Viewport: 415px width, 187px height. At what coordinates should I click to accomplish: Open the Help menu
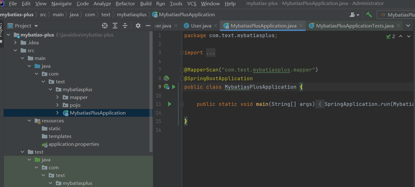click(230, 4)
